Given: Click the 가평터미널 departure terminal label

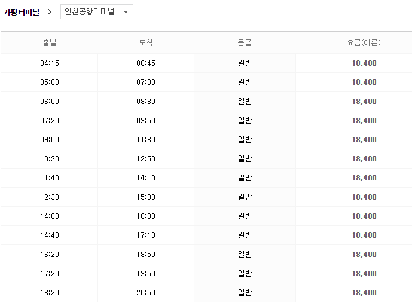Looking at the screenshot, I should [x=22, y=12].
